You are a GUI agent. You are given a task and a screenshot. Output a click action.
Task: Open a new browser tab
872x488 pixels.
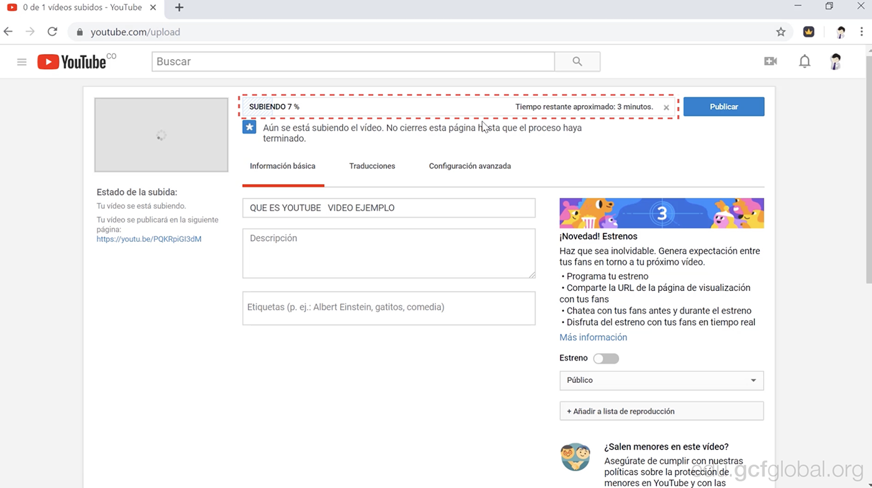[179, 7]
